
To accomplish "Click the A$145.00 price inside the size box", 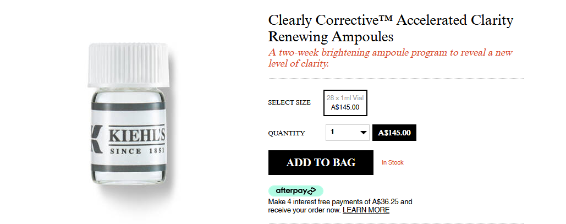I will 345,107.
